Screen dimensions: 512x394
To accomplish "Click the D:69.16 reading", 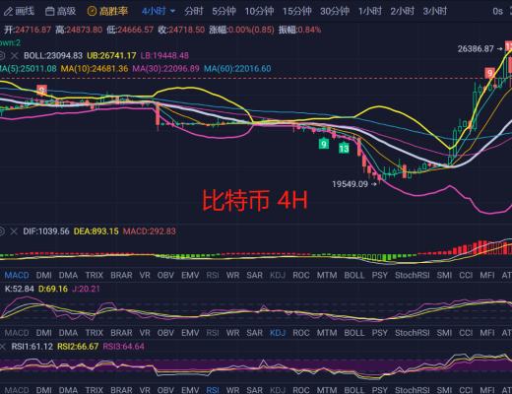I will [x=53, y=289].
